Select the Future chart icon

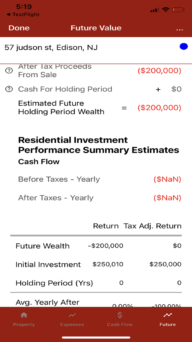click(168, 315)
